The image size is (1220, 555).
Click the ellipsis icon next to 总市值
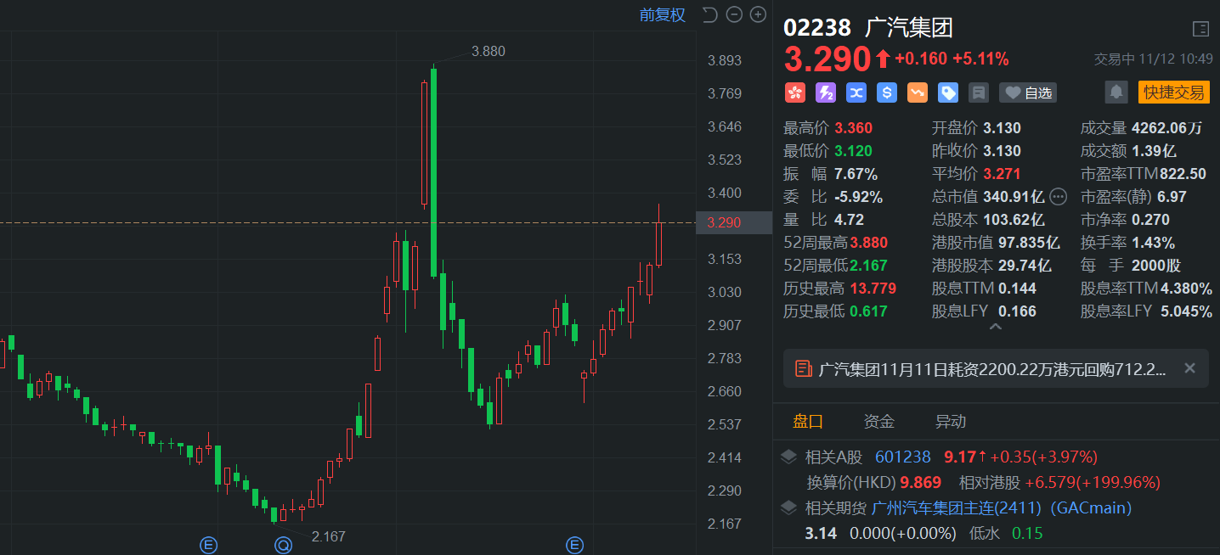point(1058,197)
